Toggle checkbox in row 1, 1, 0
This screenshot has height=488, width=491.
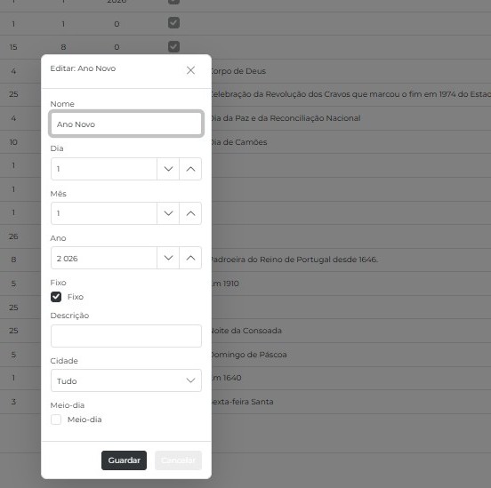click(173, 23)
